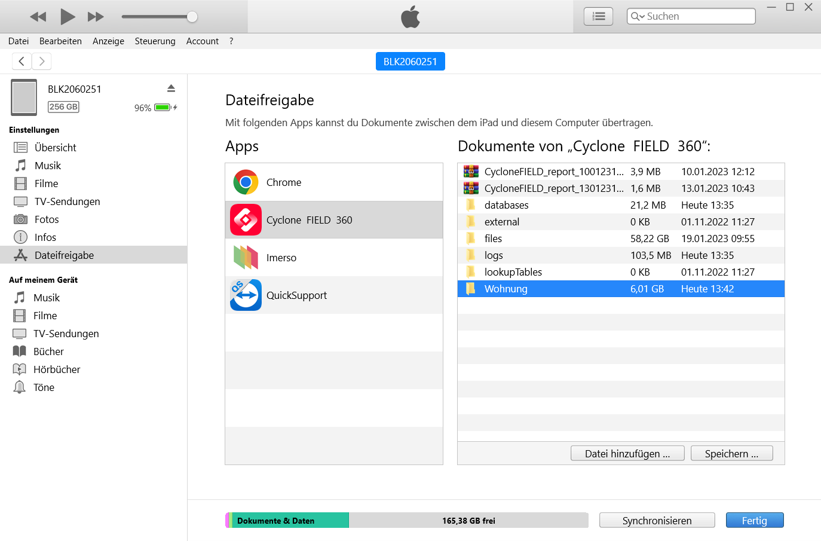
Task: Open the list view icon button
Action: (x=598, y=16)
